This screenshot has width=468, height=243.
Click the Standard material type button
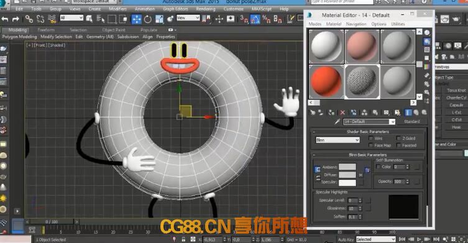click(412, 122)
